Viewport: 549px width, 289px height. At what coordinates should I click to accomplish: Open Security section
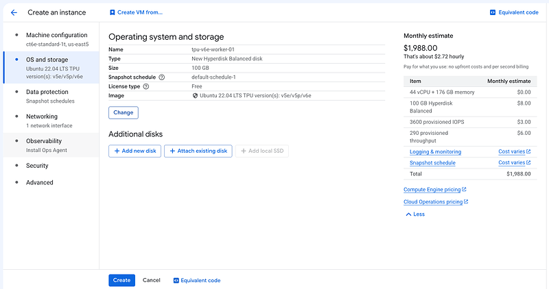[51, 166]
